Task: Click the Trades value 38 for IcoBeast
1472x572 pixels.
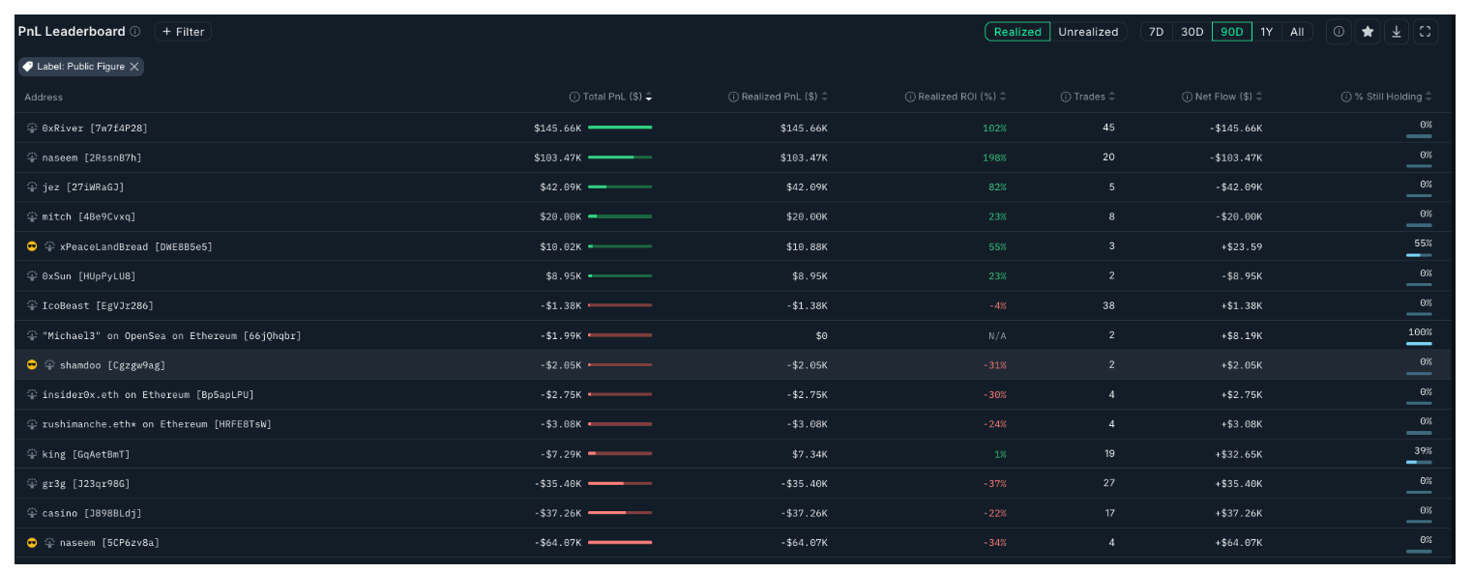Action: point(1108,305)
